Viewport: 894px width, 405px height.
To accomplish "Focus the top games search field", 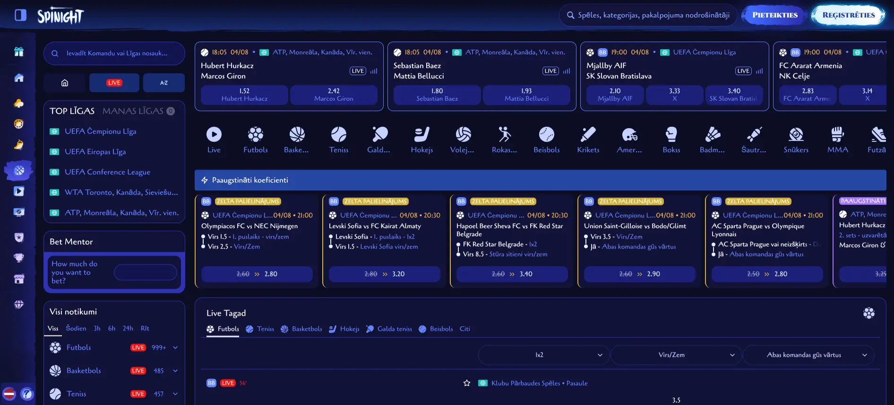I will (x=647, y=15).
